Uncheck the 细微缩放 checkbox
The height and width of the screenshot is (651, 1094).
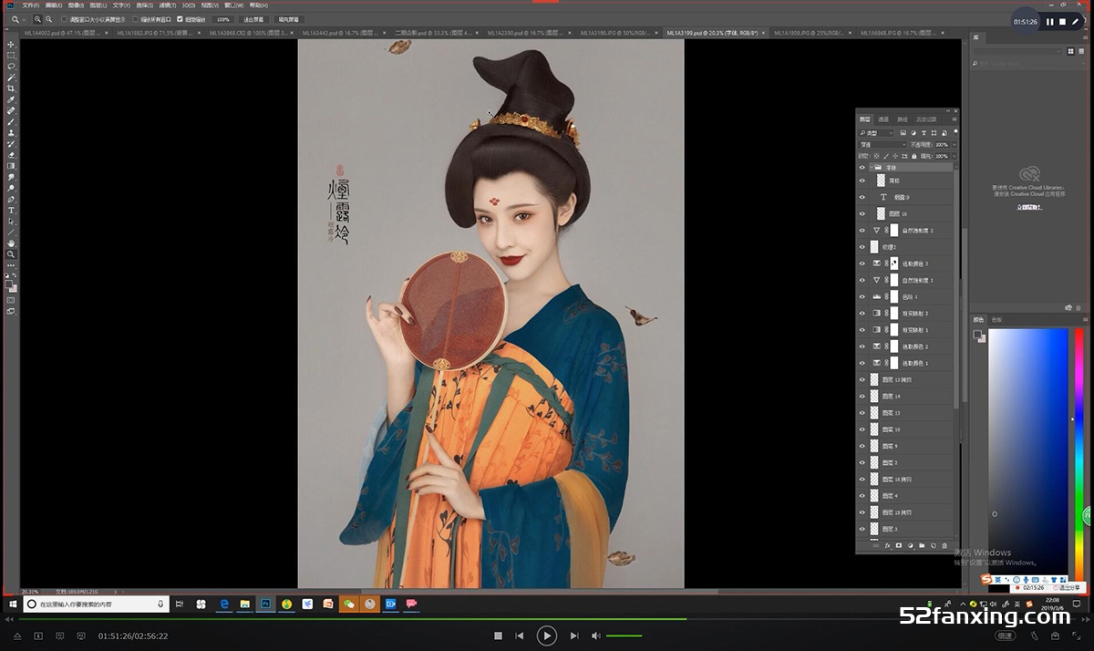coord(180,19)
